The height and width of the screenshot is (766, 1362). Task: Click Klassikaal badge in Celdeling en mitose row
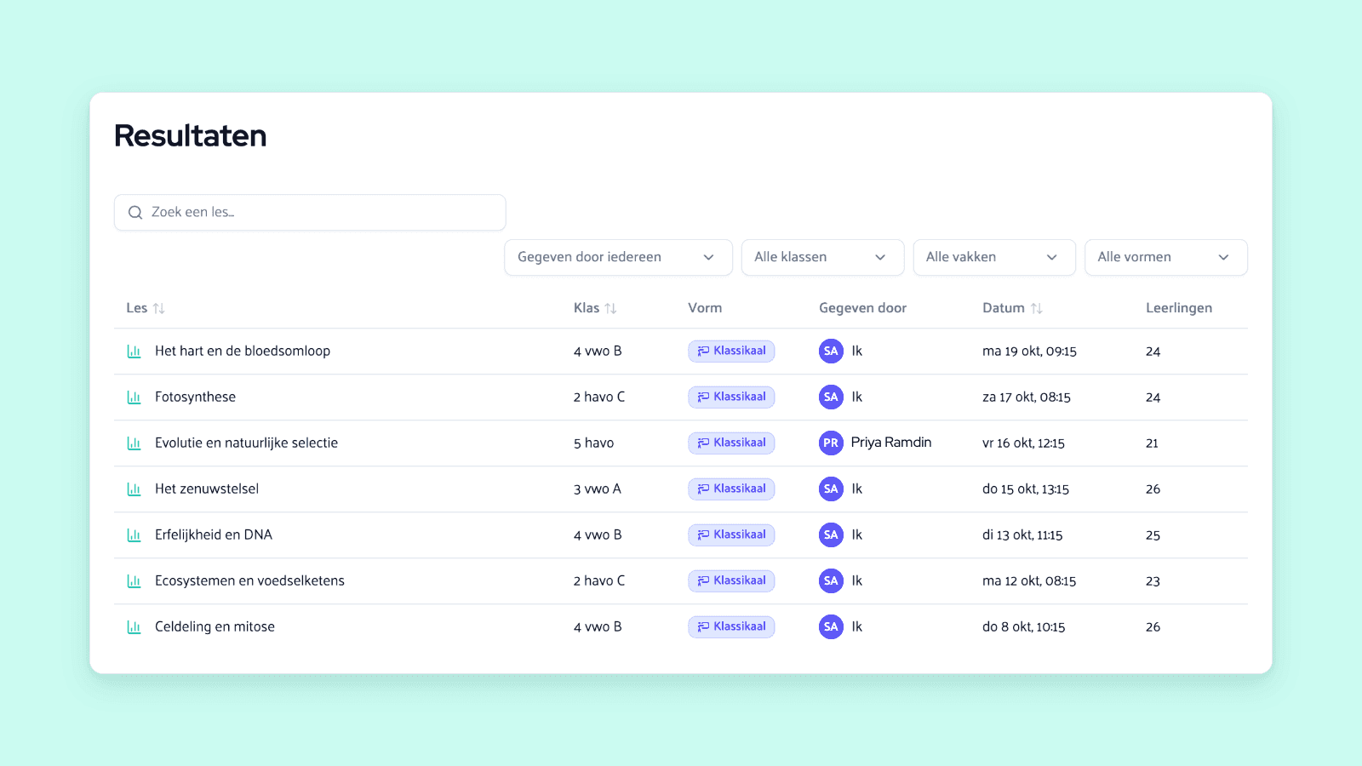tap(731, 627)
